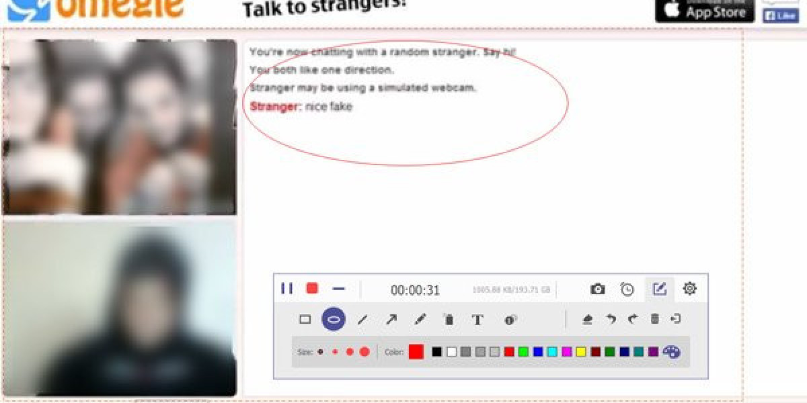Pick the magenta color swatch
The width and height of the screenshot is (807, 403).
(x=567, y=351)
